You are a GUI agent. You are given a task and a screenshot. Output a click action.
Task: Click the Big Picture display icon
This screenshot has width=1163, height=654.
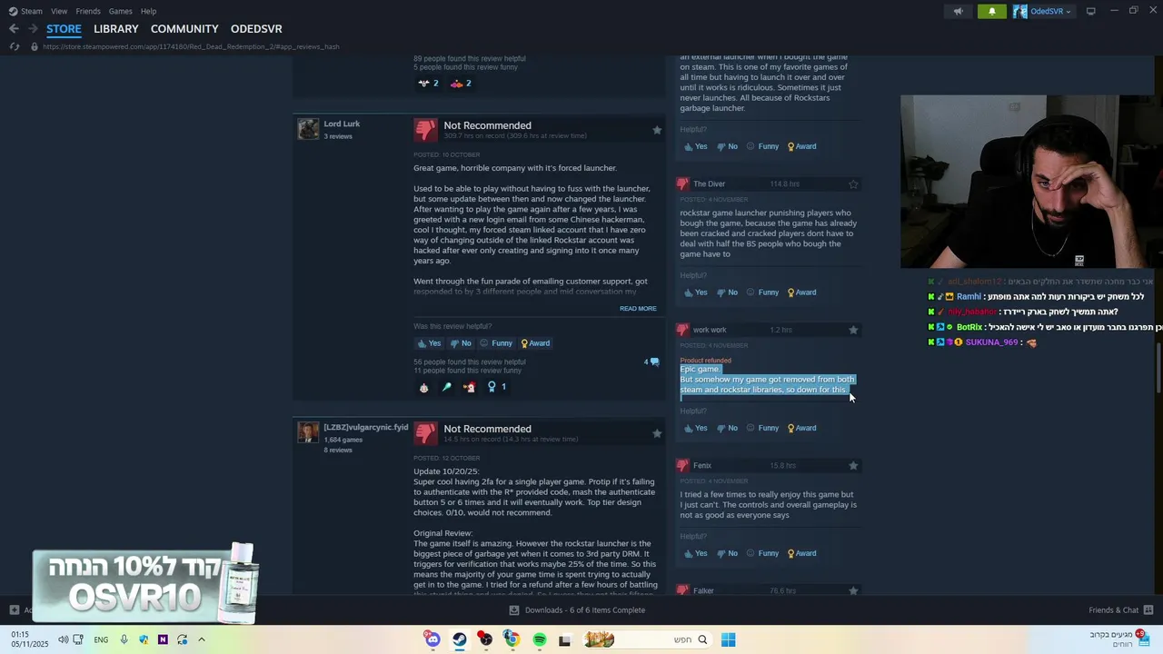pyautogui.click(x=1090, y=11)
